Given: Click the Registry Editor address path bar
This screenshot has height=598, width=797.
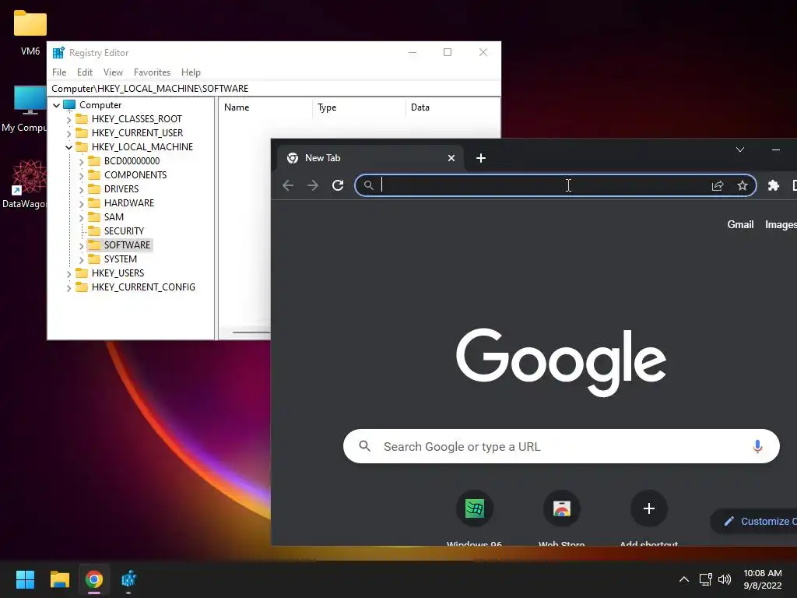Looking at the screenshot, I should (x=273, y=89).
